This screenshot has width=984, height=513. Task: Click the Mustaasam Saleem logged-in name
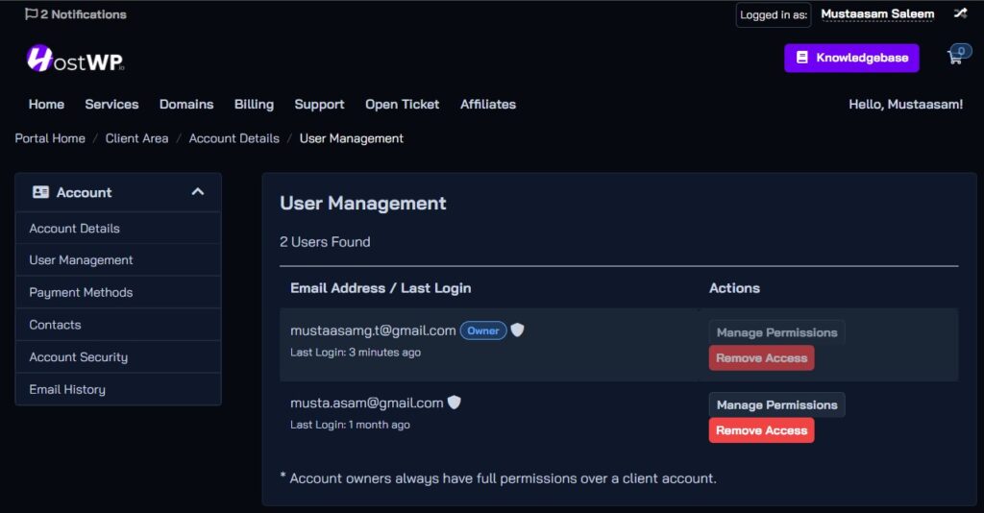[877, 13]
